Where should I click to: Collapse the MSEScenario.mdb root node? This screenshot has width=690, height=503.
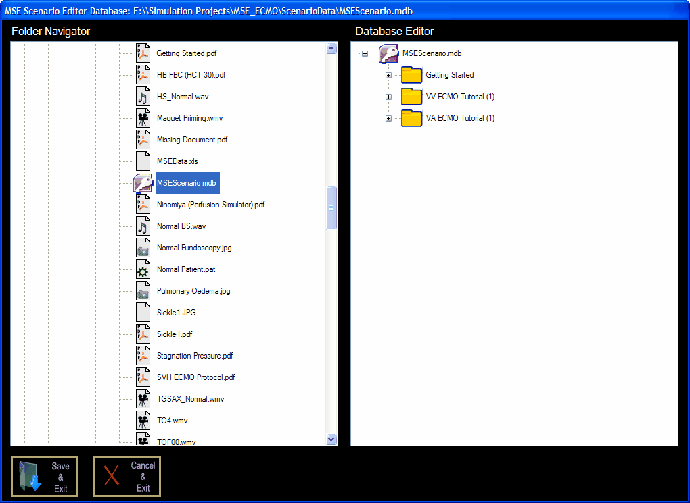365,53
